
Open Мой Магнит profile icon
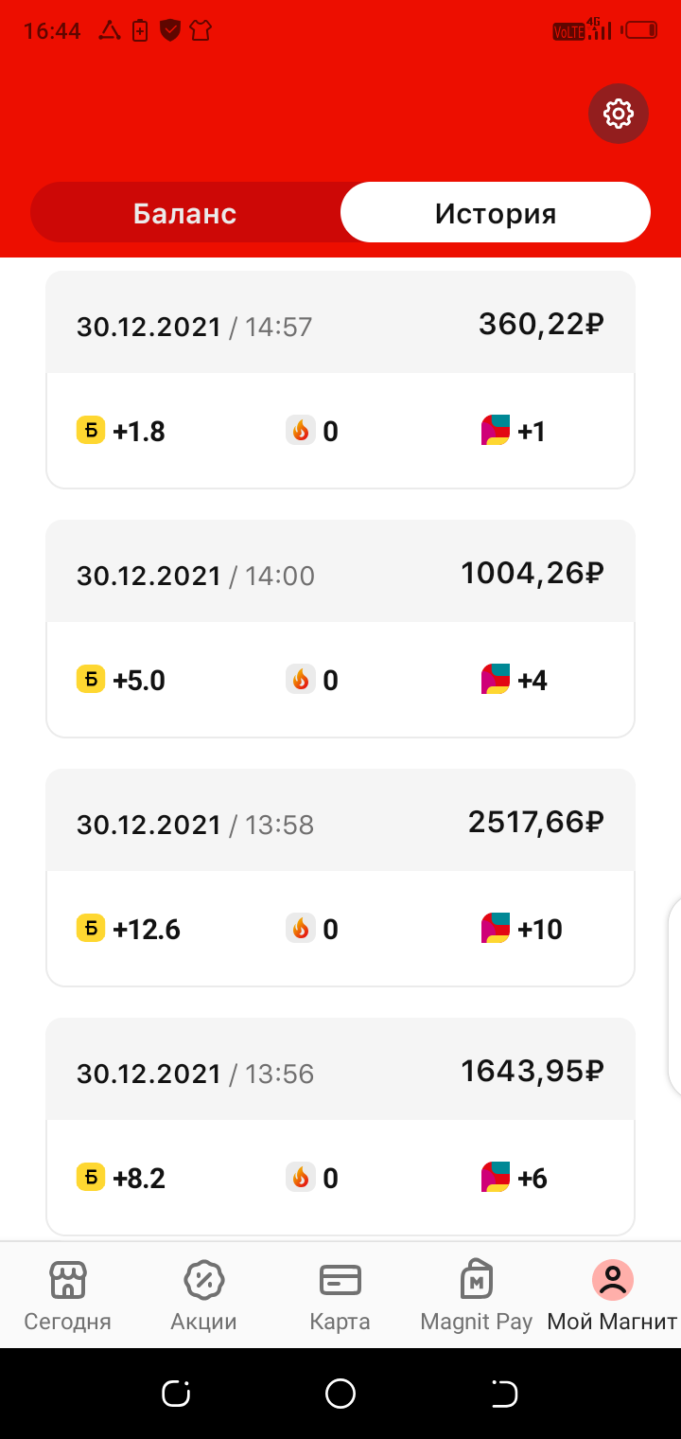pos(612,1280)
